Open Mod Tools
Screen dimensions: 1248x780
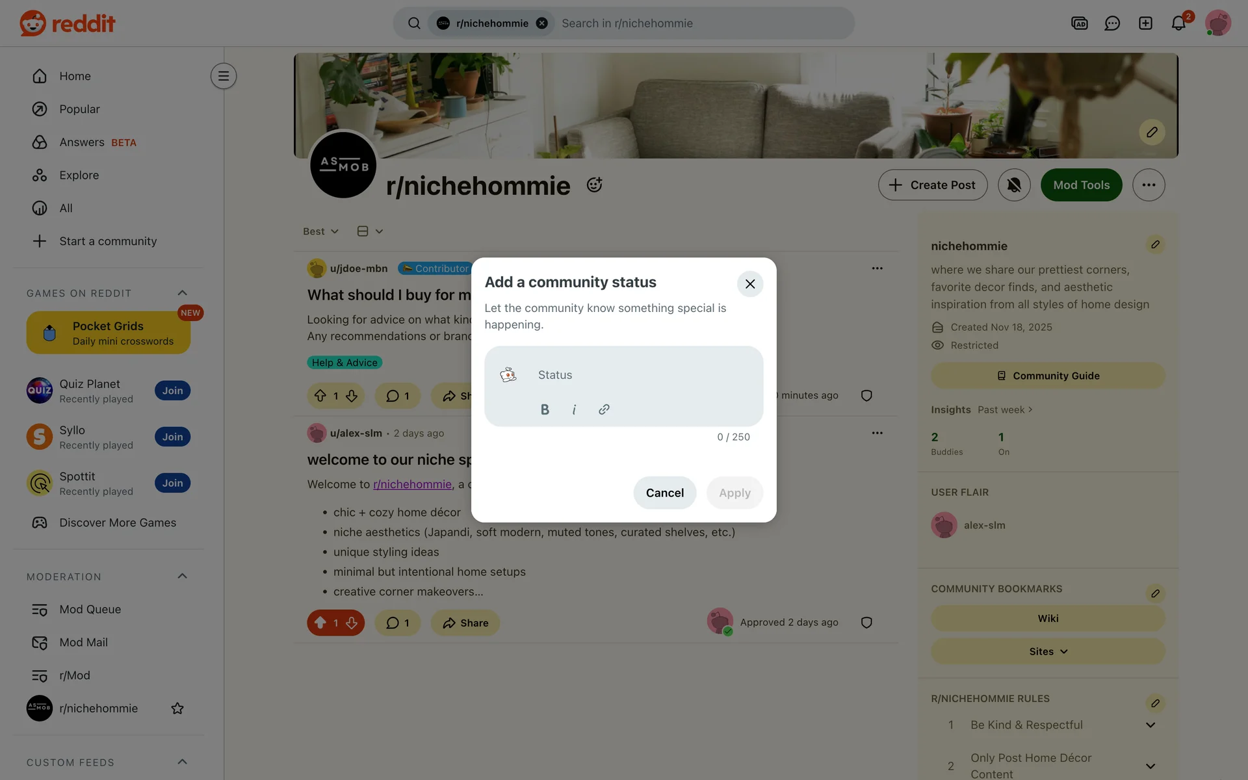tap(1081, 185)
